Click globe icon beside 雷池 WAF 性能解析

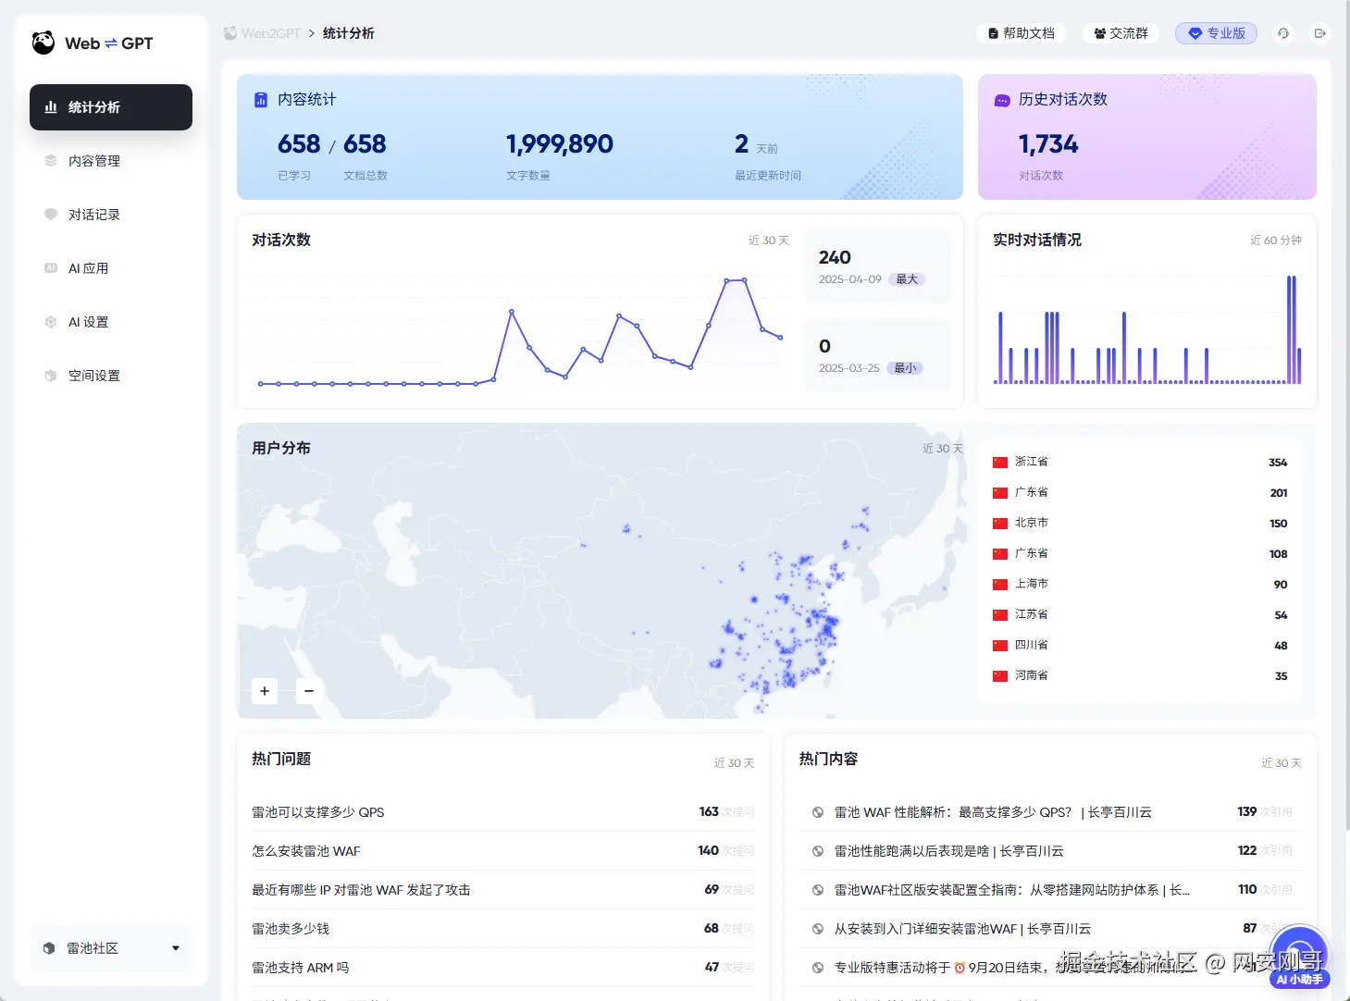pos(818,812)
